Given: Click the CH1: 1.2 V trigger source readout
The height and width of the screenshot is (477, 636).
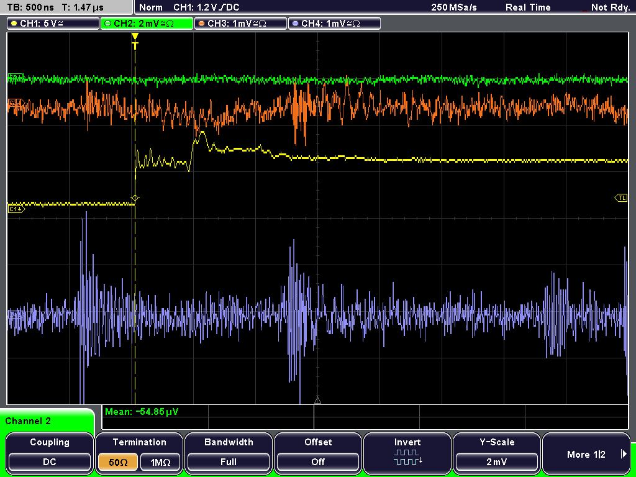Looking at the screenshot, I should click(x=206, y=7).
